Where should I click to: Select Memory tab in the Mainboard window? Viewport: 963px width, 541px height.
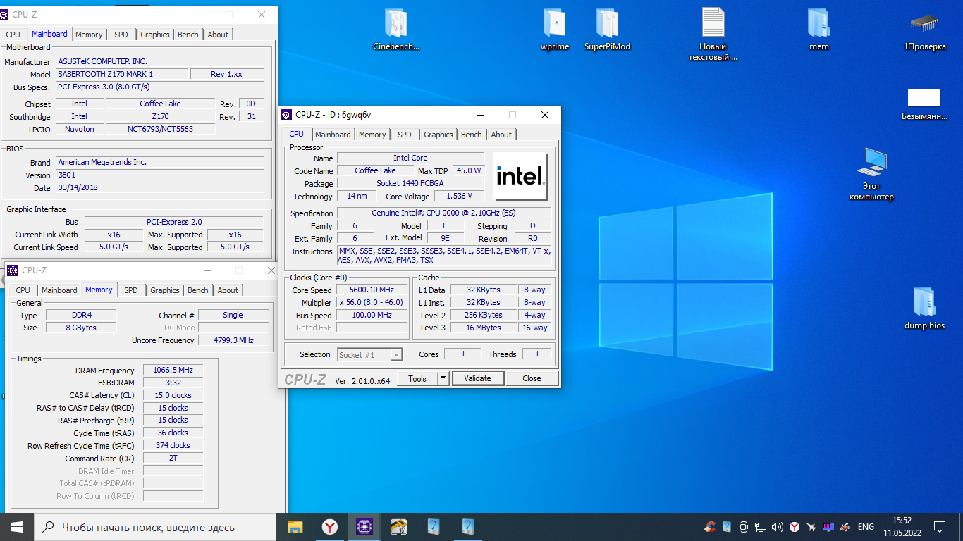[89, 35]
